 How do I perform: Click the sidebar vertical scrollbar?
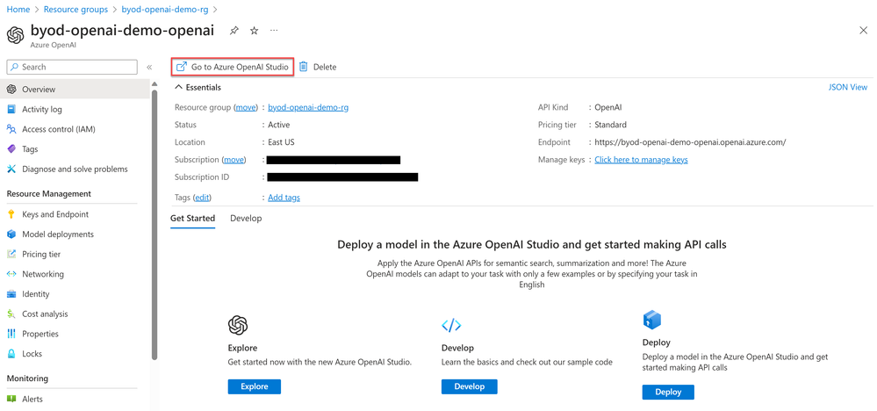click(155, 224)
